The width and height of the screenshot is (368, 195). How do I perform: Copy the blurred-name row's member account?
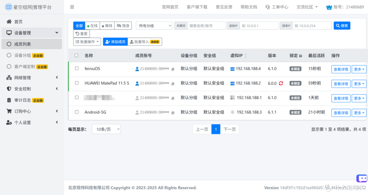coord(173,98)
